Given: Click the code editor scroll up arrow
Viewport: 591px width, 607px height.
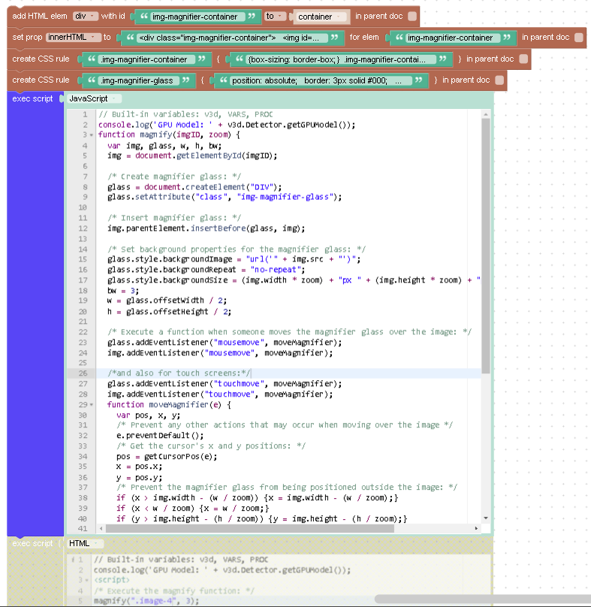Looking at the screenshot, I should [486, 114].
